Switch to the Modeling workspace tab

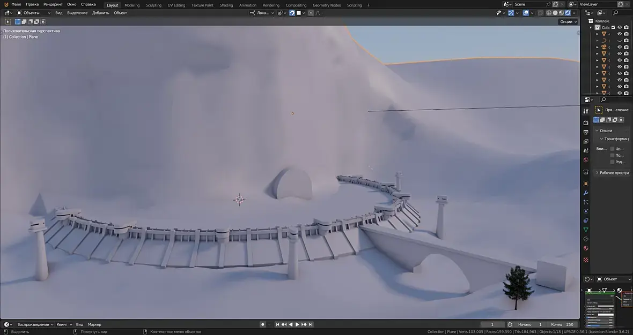coord(132,5)
